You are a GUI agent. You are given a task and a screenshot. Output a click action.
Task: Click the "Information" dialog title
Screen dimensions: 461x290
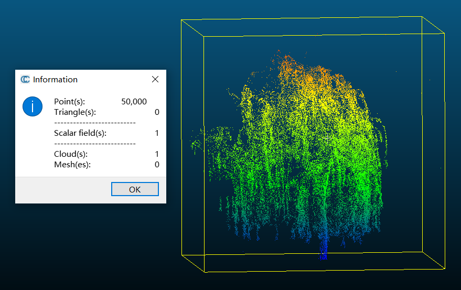tap(55, 79)
